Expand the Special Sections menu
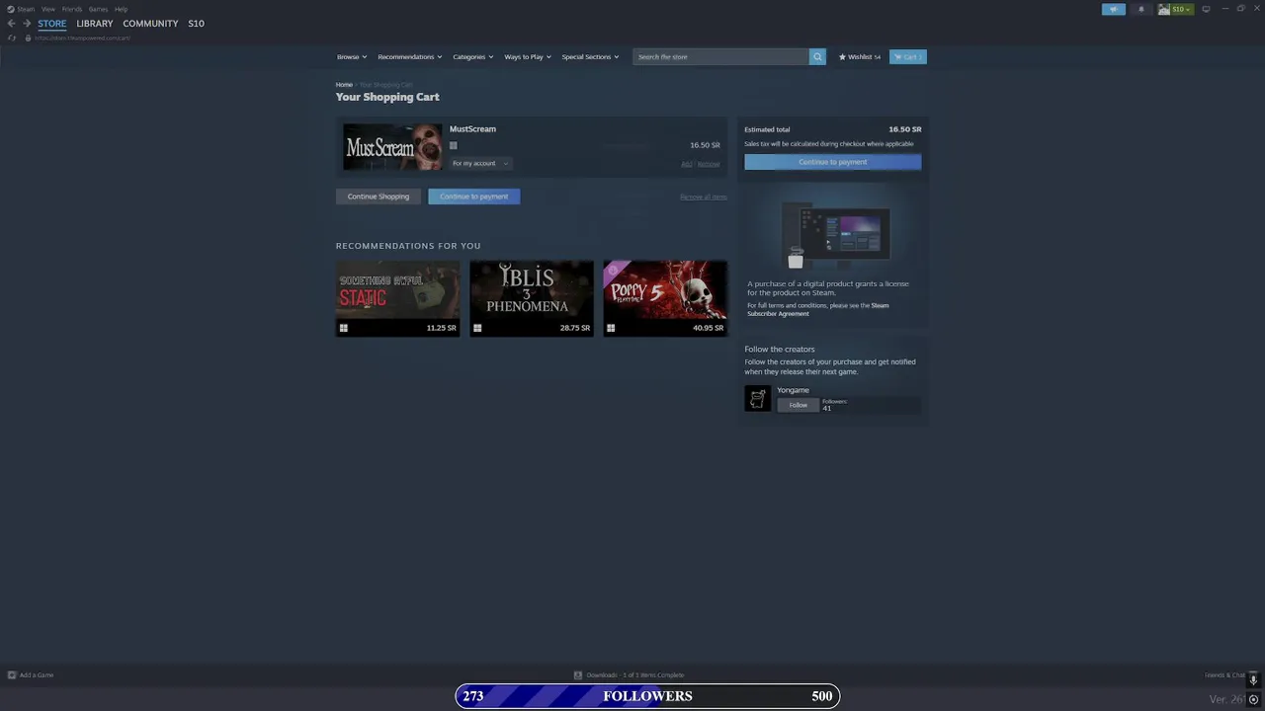1265x711 pixels. (590, 56)
